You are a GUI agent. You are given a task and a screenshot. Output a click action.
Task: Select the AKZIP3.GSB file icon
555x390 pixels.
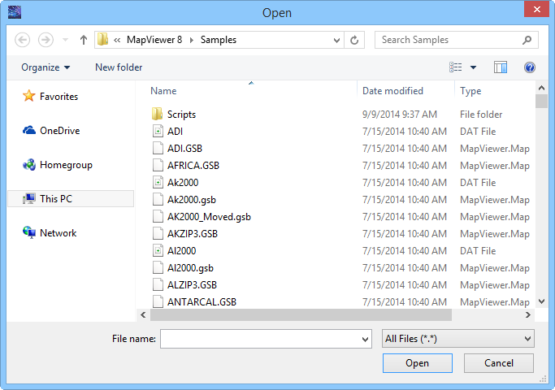tap(158, 233)
